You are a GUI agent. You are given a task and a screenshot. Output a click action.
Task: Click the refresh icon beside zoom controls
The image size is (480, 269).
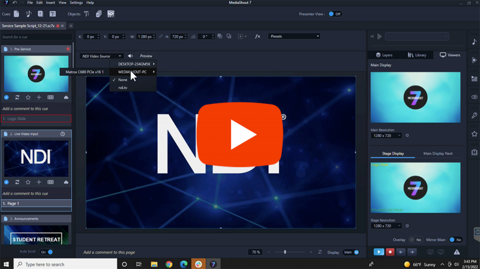pos(320,252)
